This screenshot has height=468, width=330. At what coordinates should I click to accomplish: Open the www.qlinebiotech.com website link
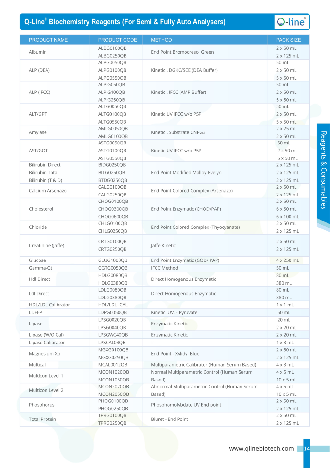[x=261, y=448]
